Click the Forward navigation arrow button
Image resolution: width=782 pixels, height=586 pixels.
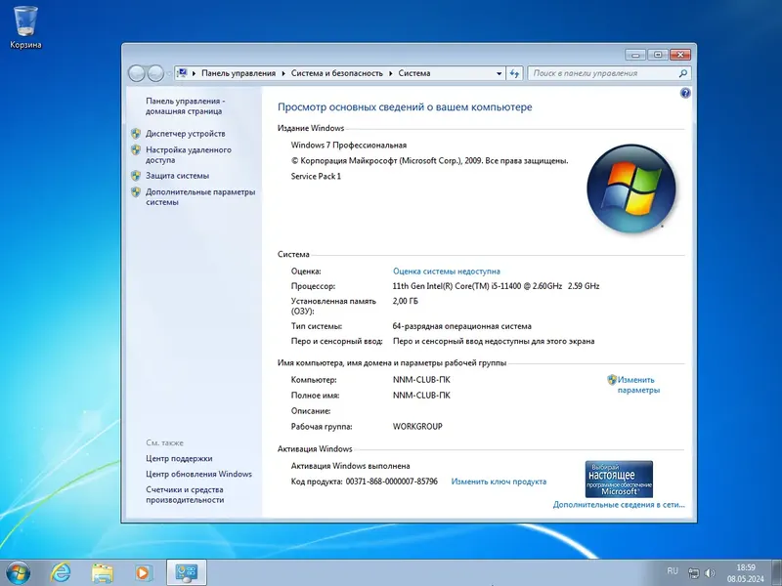[x=155, y=73]
